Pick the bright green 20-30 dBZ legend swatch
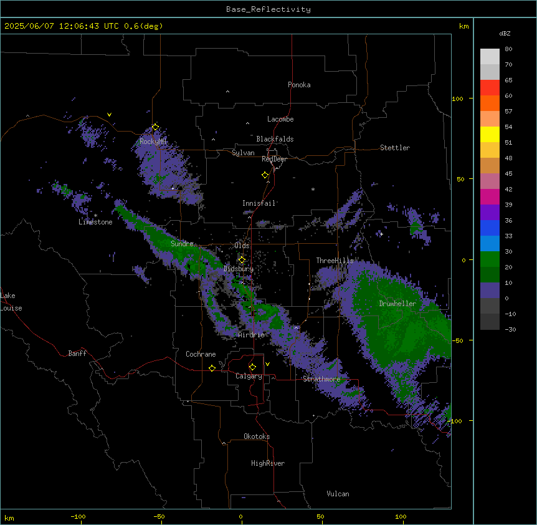 point(490,259)
